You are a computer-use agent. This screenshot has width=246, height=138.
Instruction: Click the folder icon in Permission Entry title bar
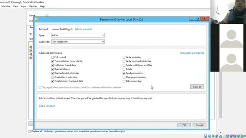(x=37, y=20)
